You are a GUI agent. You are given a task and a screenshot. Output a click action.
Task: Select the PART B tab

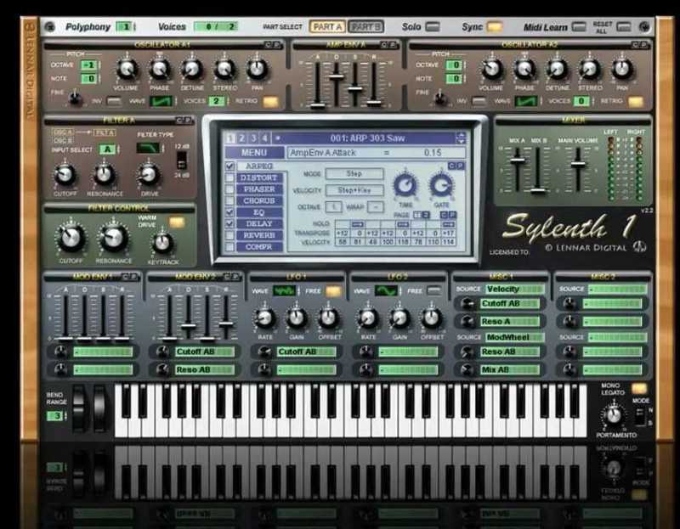click(365, 27)
